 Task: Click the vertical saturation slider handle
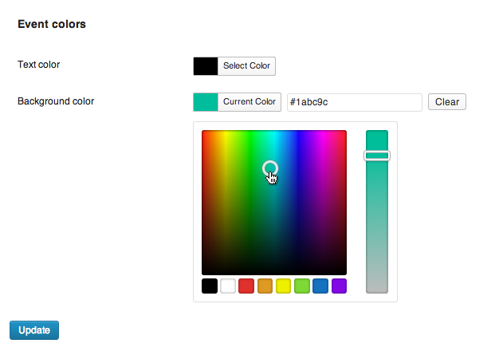[377, 156]
